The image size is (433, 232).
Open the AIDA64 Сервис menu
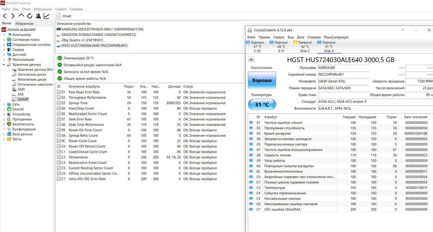(x=61, y=9)
